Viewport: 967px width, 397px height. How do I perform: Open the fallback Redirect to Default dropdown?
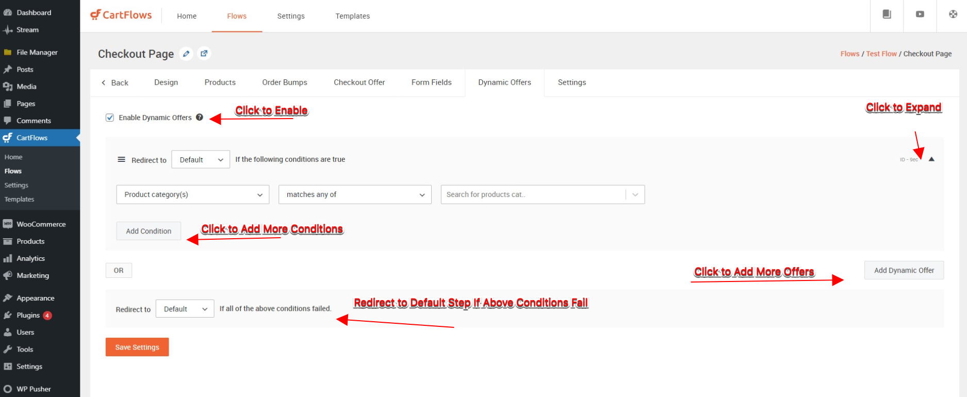185,309
